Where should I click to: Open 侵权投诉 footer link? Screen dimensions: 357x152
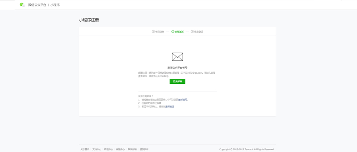(x=144, y=149)
